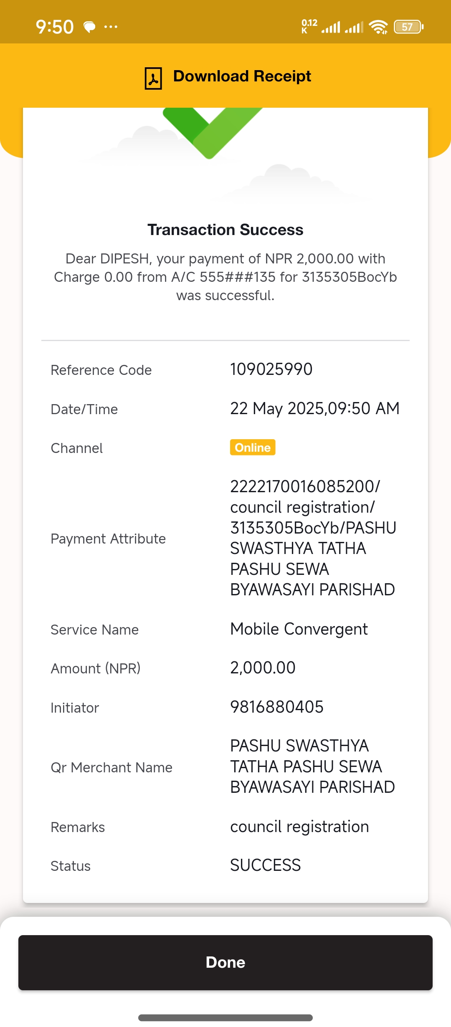Tap the SUCCESS status value
Image resolution: width=451 pixels, height=1027 pixels.
click(x=266, y=865)
